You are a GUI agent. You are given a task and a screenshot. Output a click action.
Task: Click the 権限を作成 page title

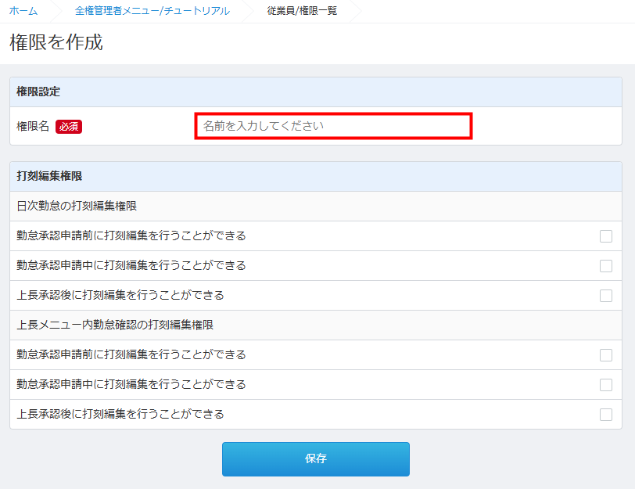(56, 43)
